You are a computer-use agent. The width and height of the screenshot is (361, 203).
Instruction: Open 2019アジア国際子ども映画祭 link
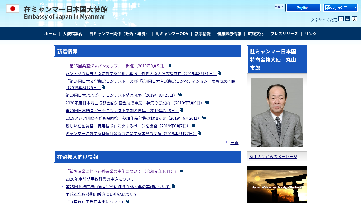133,118
